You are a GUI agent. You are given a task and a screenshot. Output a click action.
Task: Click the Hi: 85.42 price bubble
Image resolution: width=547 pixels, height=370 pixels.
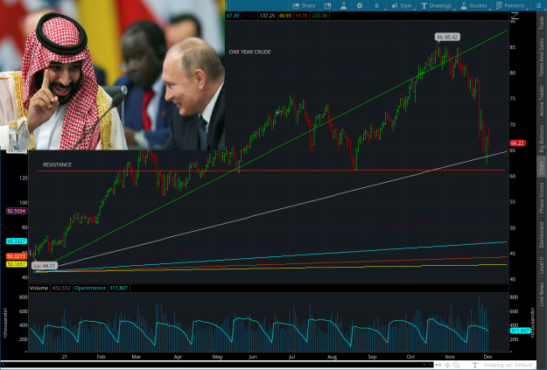point(447,37)
